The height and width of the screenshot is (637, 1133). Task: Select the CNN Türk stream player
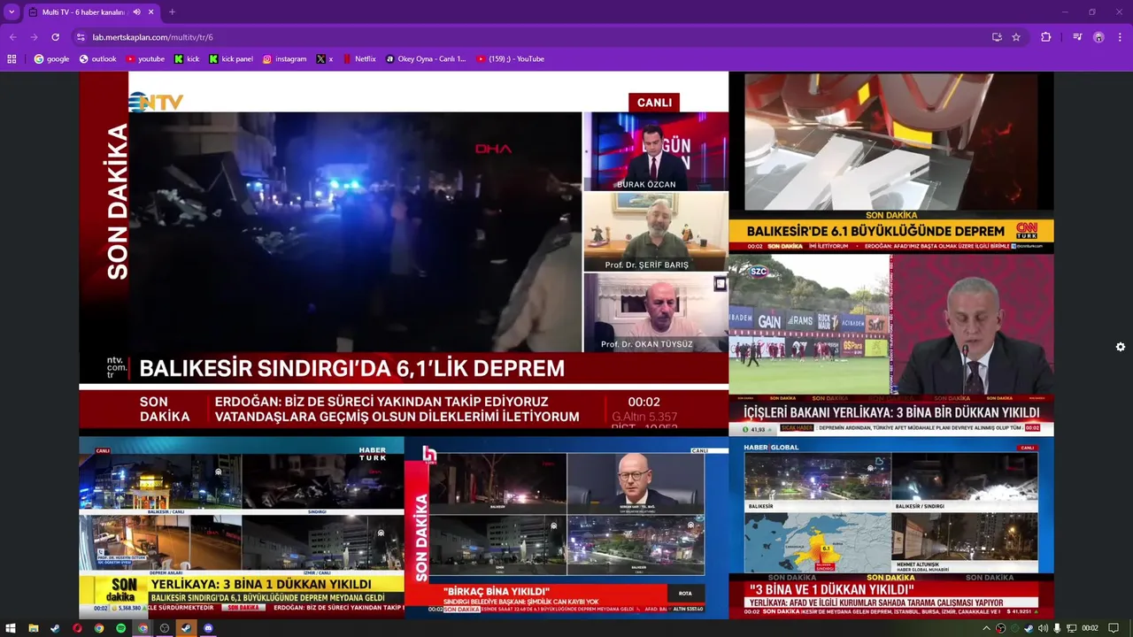tap(891, 163)
